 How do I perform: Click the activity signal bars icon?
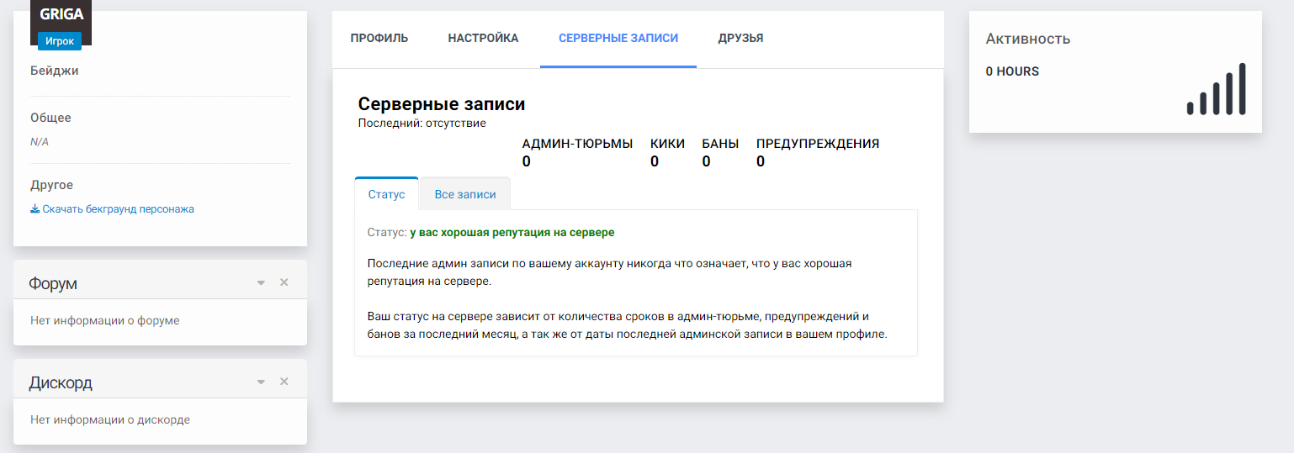click(x=1216, y=89)
